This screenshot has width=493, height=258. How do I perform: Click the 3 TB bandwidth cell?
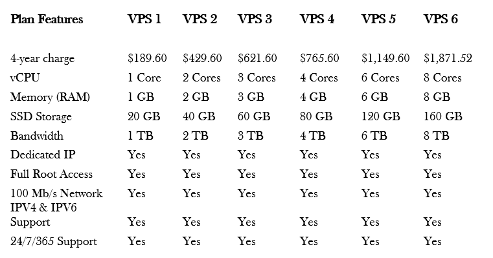[x=251, y=136]
